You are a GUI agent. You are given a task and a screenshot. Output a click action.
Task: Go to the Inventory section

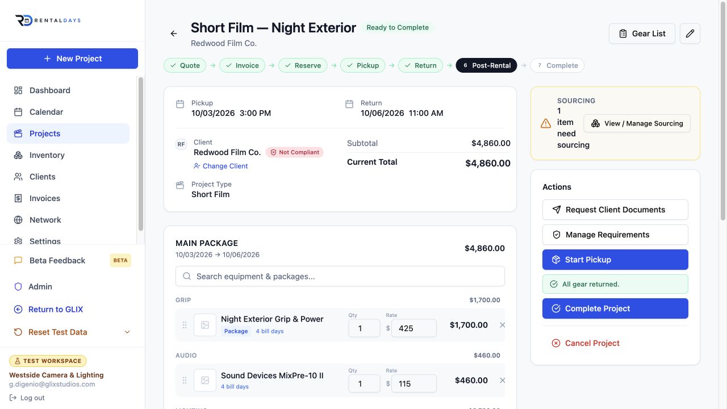pos(68,155)
